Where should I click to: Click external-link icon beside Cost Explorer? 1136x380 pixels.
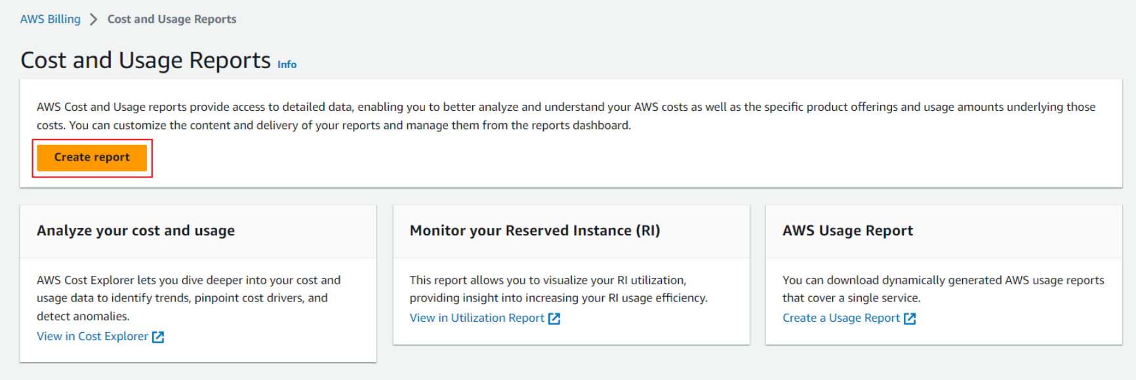(158, 337)
